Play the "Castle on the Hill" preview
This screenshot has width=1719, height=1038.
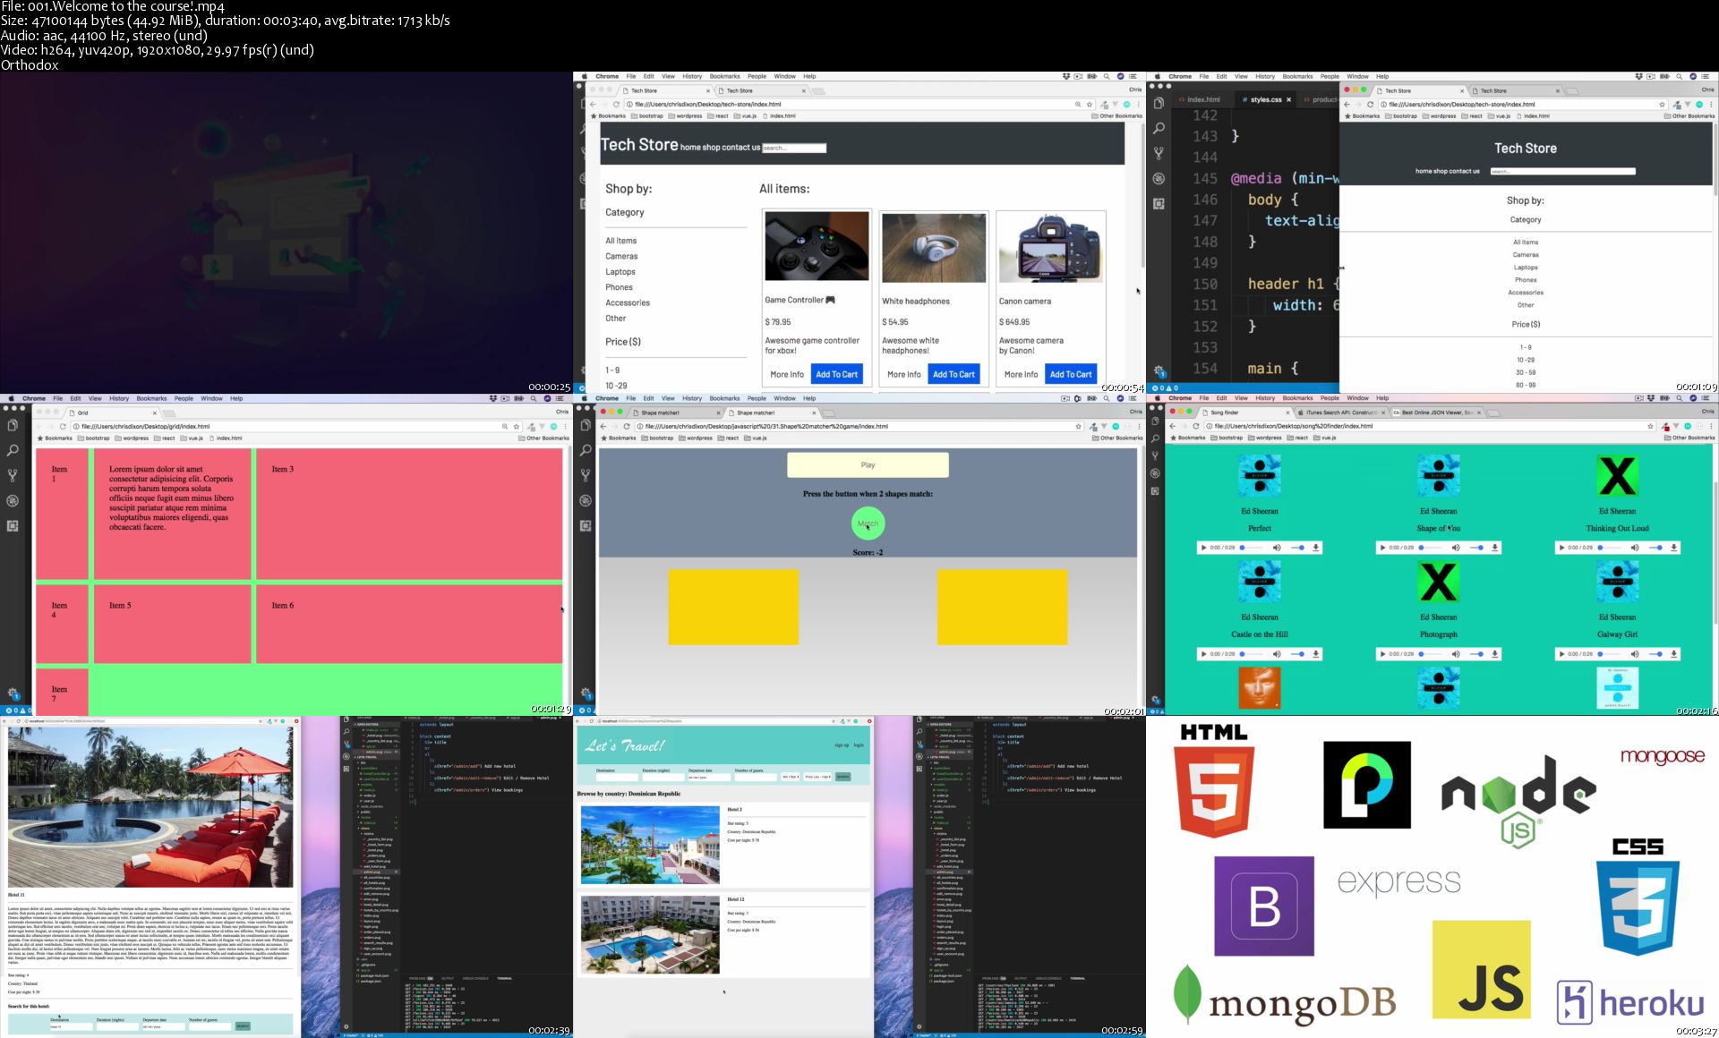[x=1203, y=654]
